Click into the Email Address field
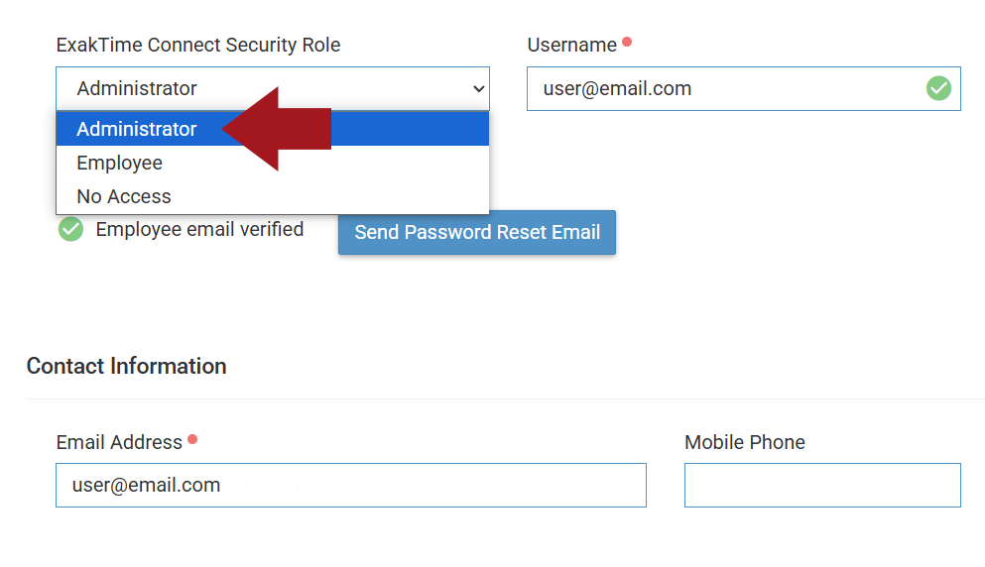 click(x=351, y=486)
